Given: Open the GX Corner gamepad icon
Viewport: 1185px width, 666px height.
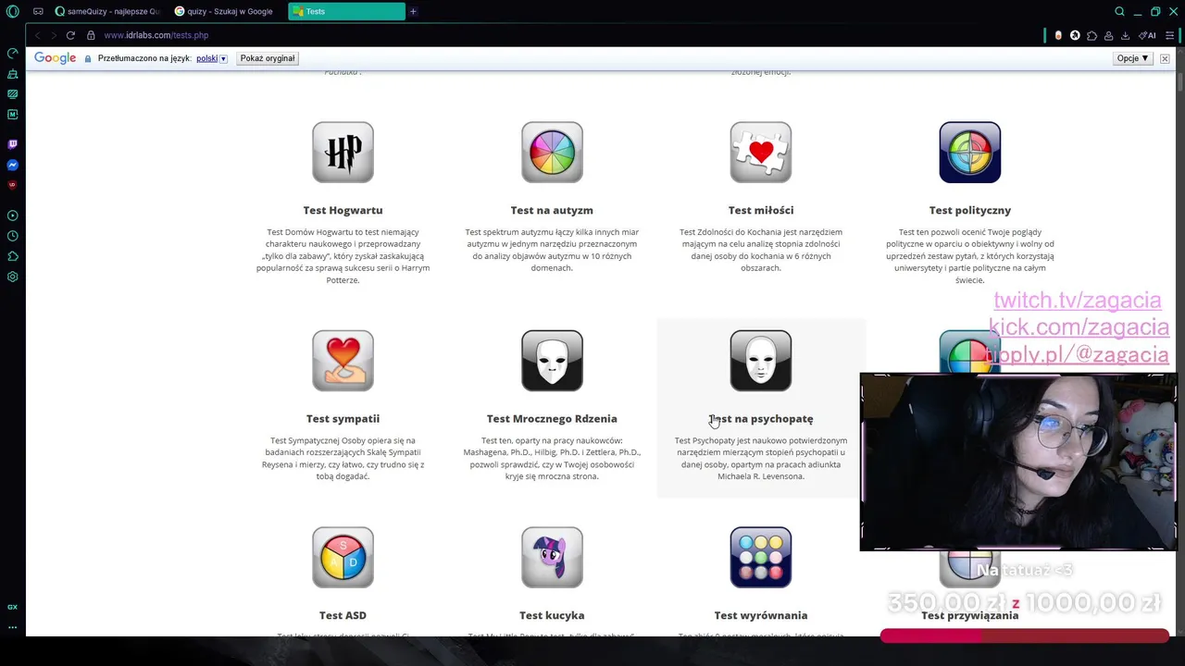Looking at the screenshot, I should pyautogui.click(x=38, y=12).
